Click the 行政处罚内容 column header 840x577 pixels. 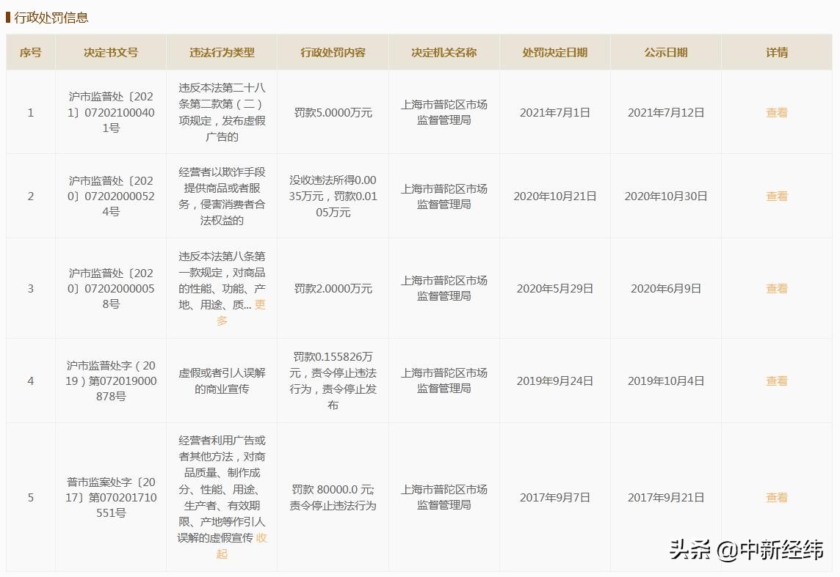point(333,52)
